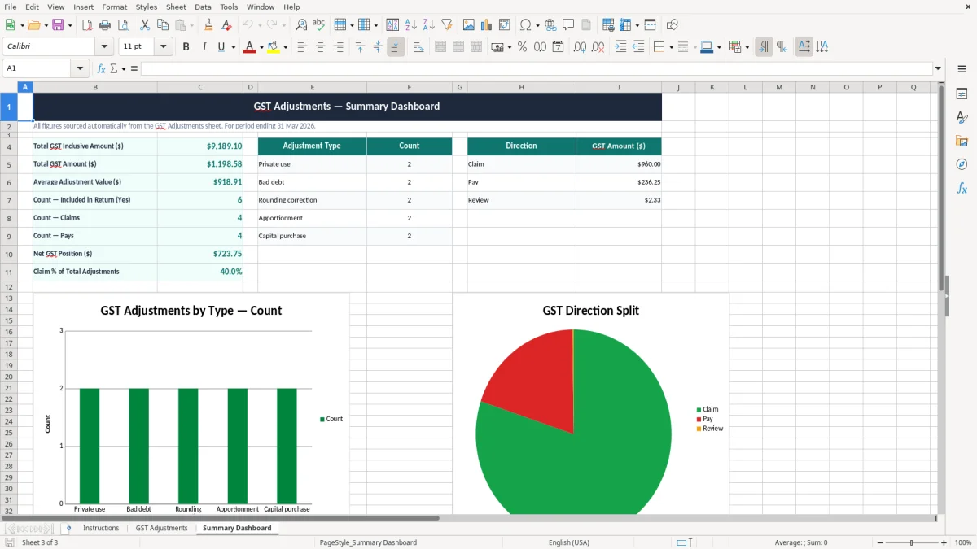
Task: Toggle wrap text
Action: click(418, 47)
